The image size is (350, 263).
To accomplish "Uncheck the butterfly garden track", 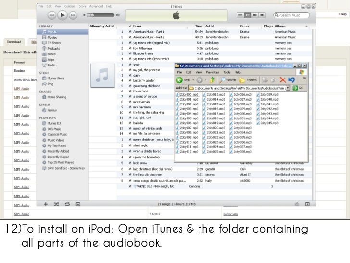I will pyautogui.click(x=130, y=80).
